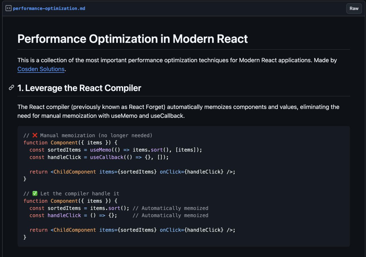
Task: Click the heading chevron link for React Compiler
Action: tap(11, 88)
